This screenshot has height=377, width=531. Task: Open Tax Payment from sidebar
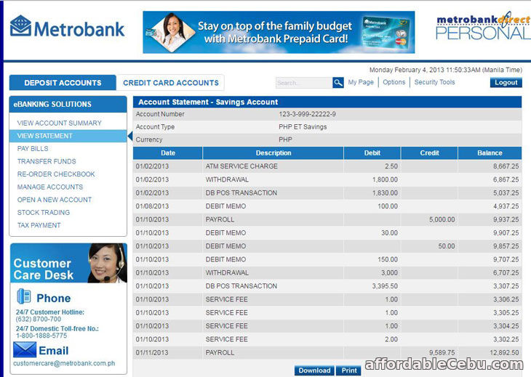coord(39,225)
